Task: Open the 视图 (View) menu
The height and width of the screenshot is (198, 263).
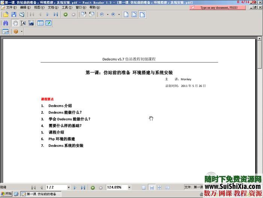Action: pos(39,8)
